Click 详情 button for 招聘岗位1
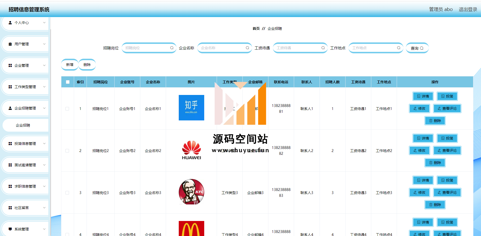The image size is (481, 236). (423, 96)
